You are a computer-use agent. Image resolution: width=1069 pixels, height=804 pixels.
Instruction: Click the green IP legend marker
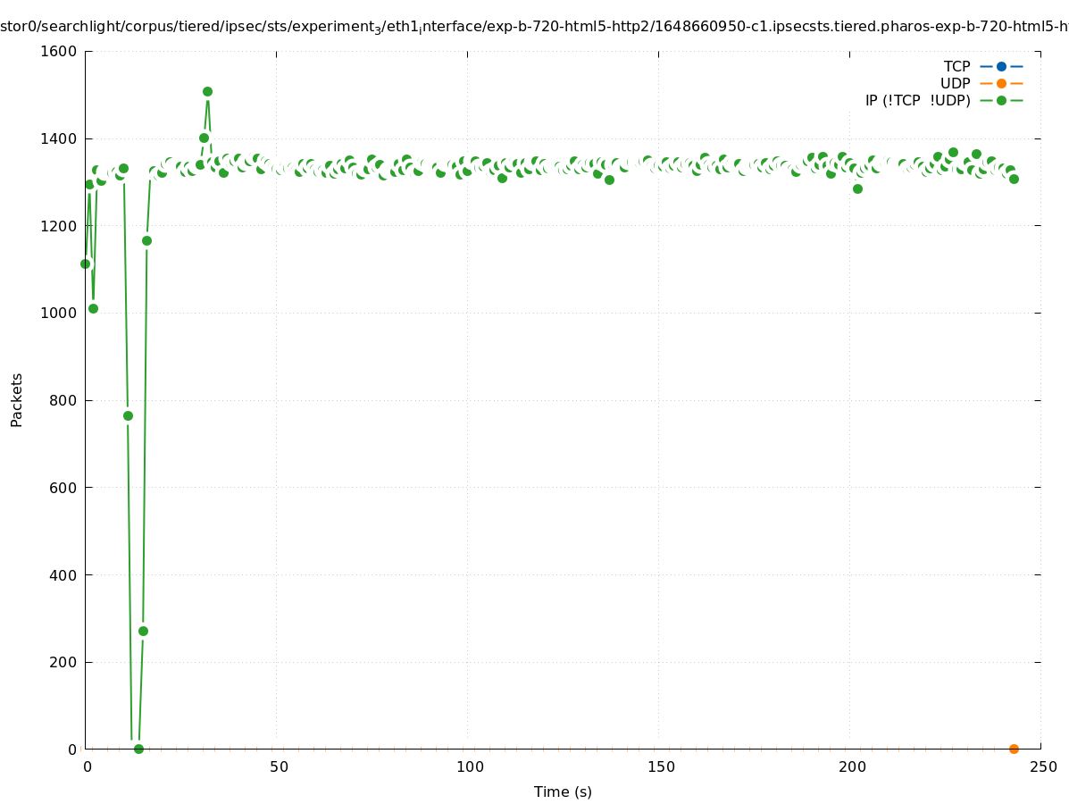point(1001,100)
